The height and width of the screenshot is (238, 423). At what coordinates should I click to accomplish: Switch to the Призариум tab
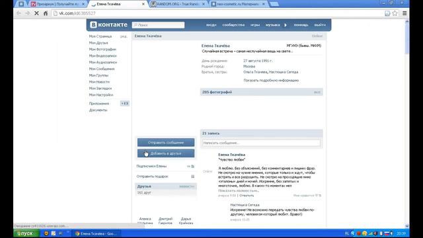(x=58, y=4)
